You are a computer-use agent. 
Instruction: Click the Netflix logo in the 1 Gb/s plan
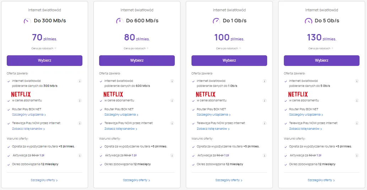pos(205,94)
